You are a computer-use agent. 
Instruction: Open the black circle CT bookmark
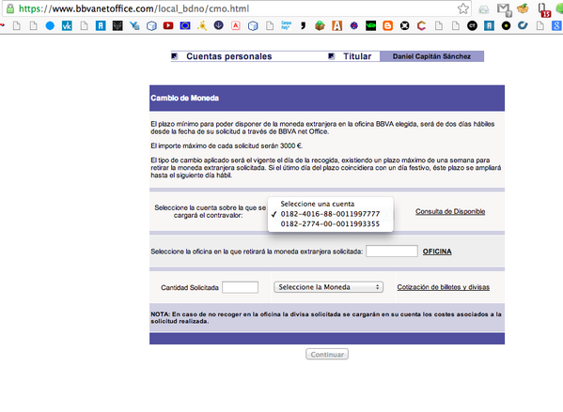tap(472, 25)
